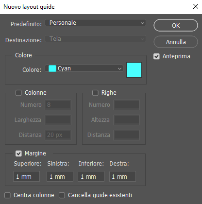Enable the Colonne checkbox
Screen dimensions: 202x204
18,93
